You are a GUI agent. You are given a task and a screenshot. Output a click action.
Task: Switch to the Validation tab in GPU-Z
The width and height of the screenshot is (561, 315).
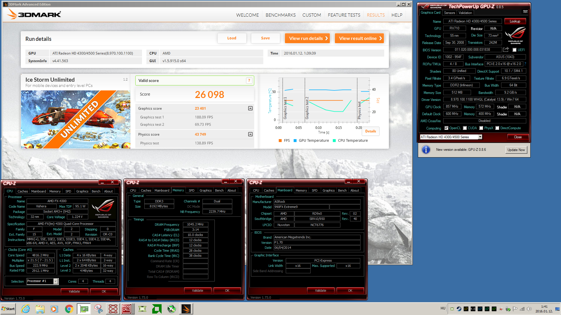click(x=465, y=13)
